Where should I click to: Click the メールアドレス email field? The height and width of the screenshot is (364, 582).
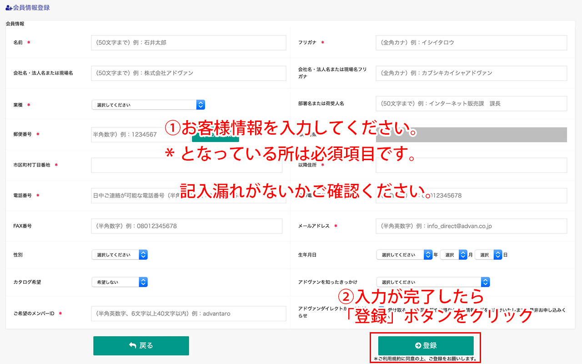click(x=471, y=226)
